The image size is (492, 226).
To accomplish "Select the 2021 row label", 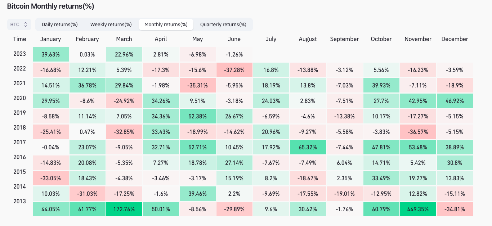I will tap(20, 83).
